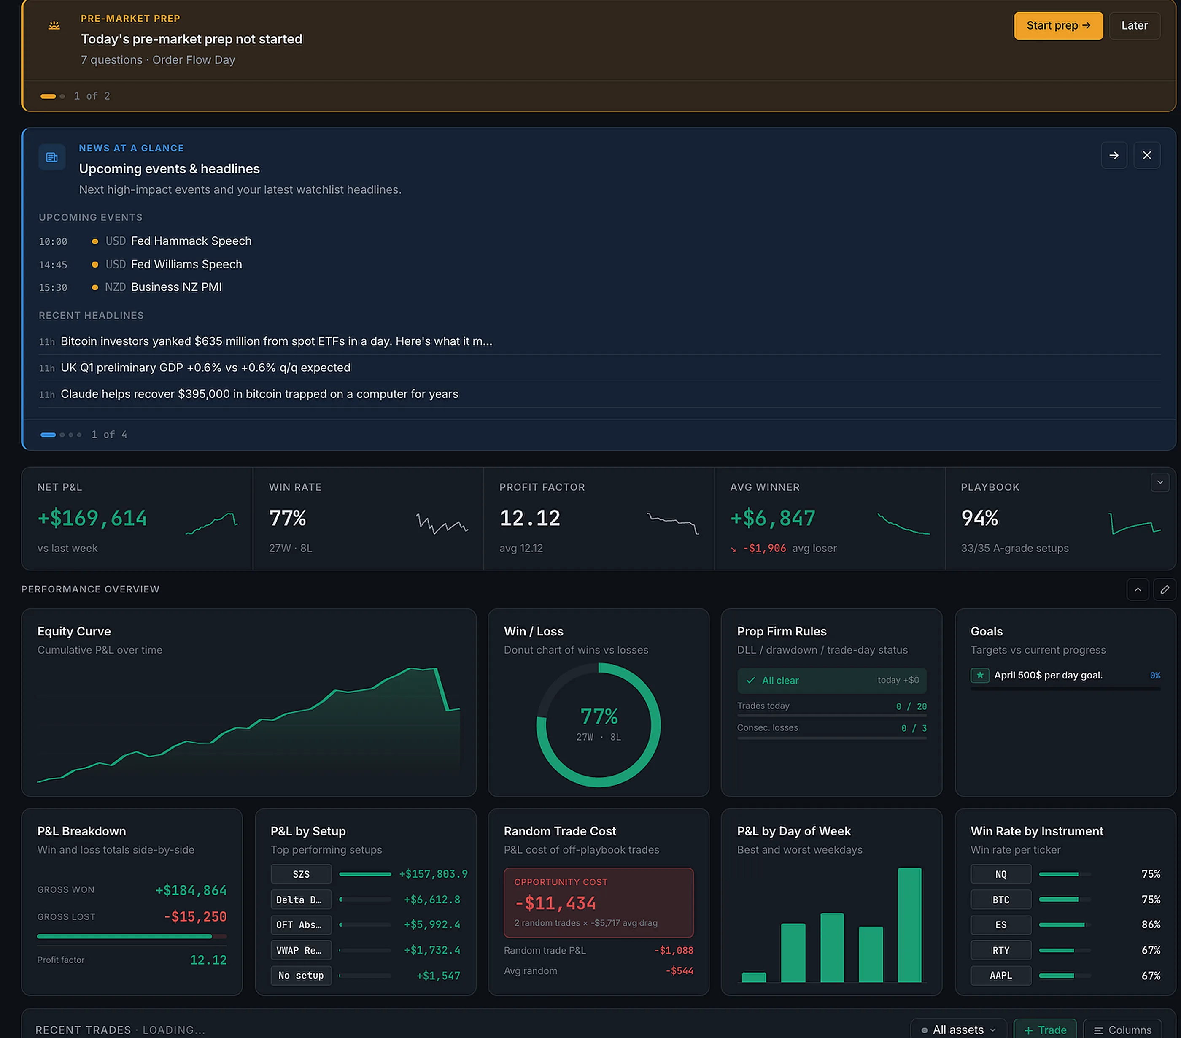
Task: Select the SZS setup tag
Action: (x=301, y=874)
